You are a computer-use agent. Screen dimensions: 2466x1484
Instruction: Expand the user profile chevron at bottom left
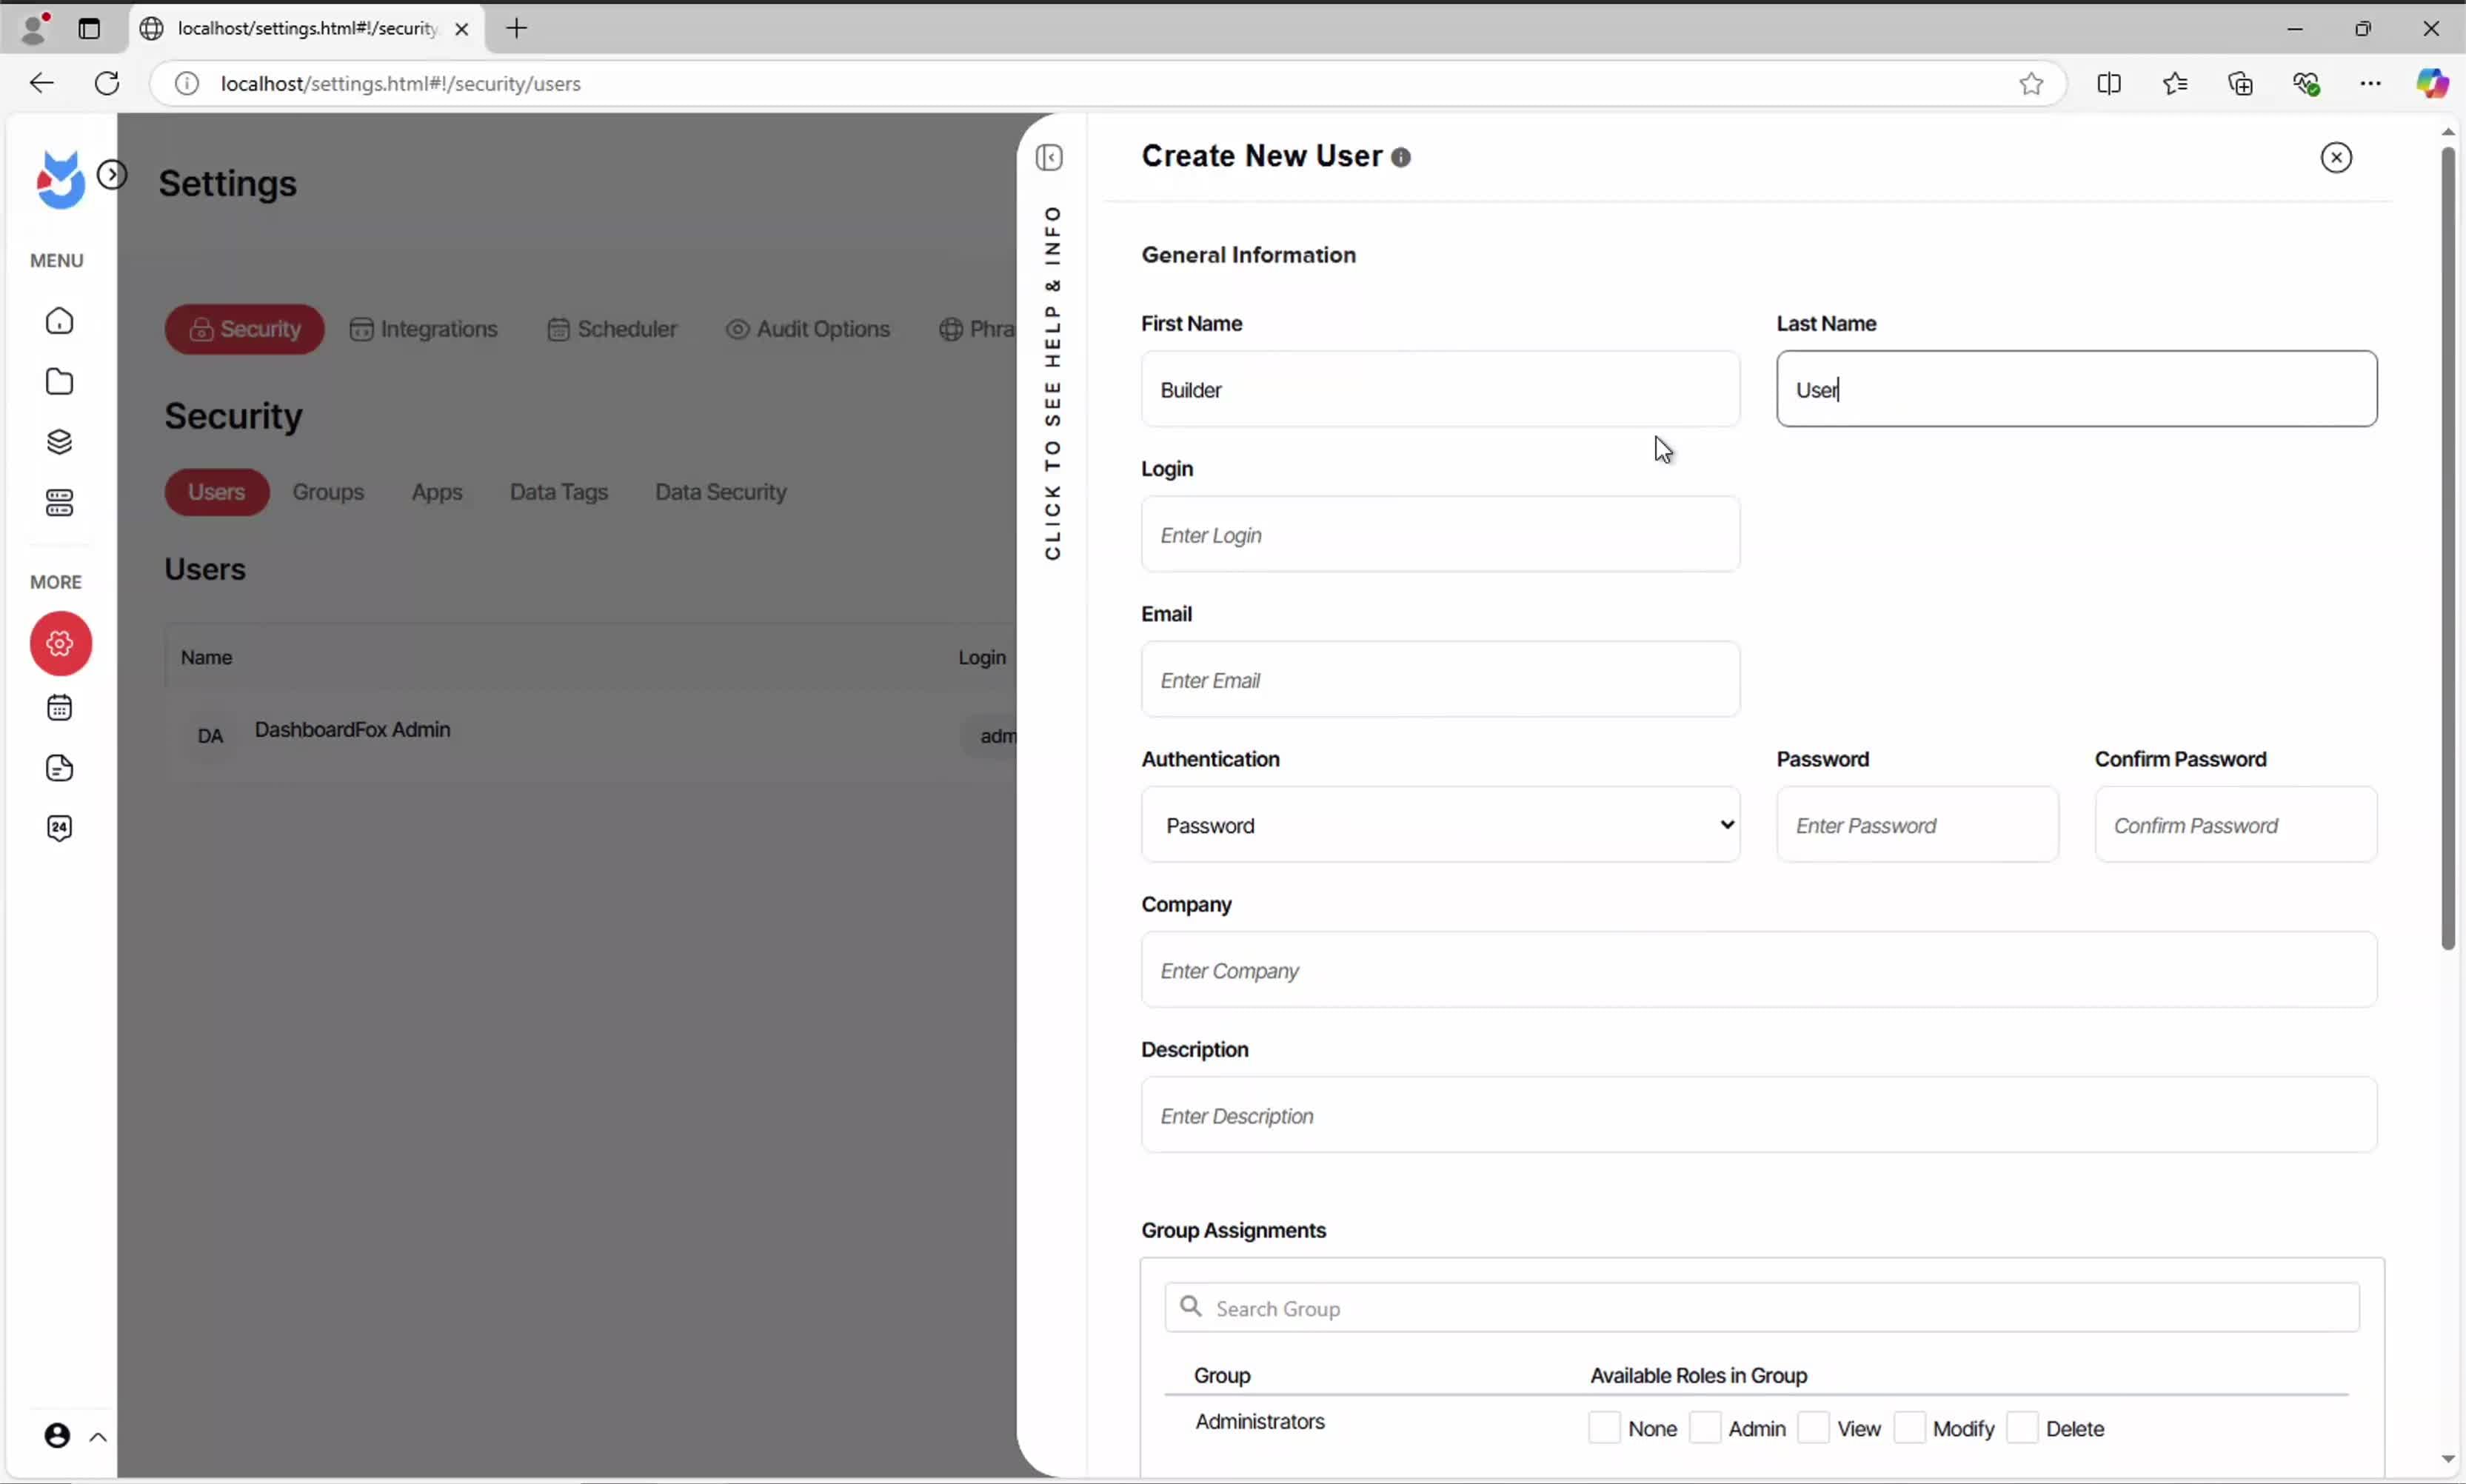[x=98, y=1437]
